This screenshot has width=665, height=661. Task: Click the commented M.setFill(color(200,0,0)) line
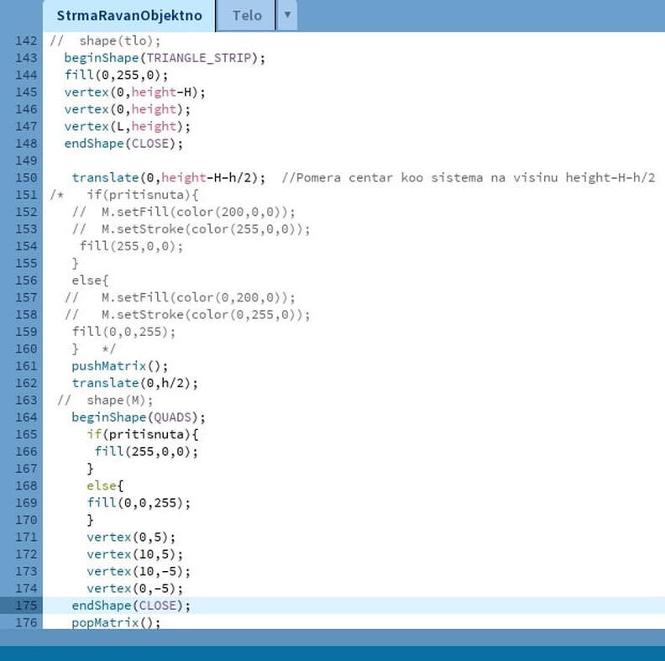click(183, 212)
